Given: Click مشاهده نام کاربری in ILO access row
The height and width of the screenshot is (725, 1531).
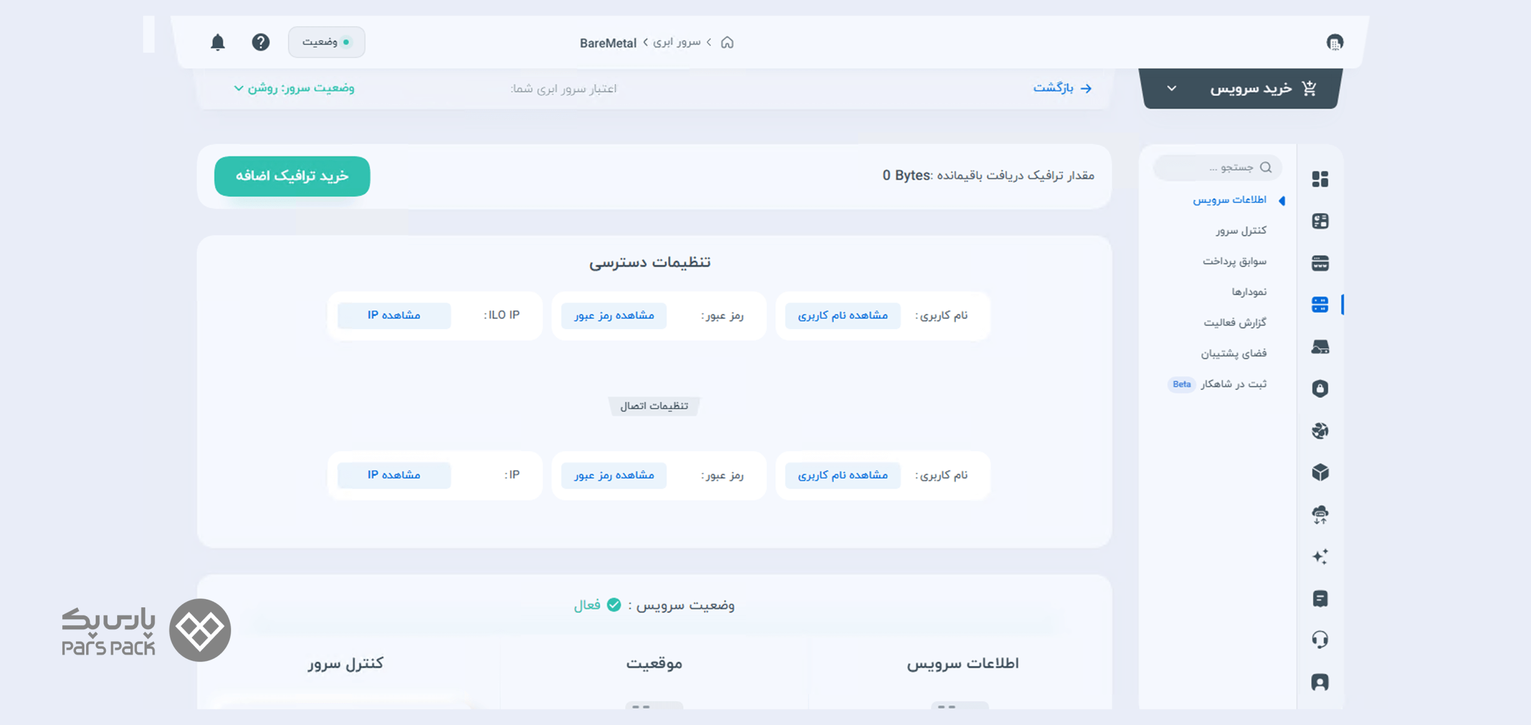Looking at the screenshot, I should 843,316.
